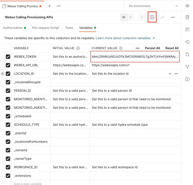Click the Environment quick look eye icon
Viewport: 193px width, 185px height.
187,6
